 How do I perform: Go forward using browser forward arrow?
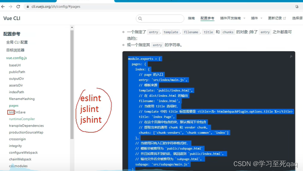[10, 7]
